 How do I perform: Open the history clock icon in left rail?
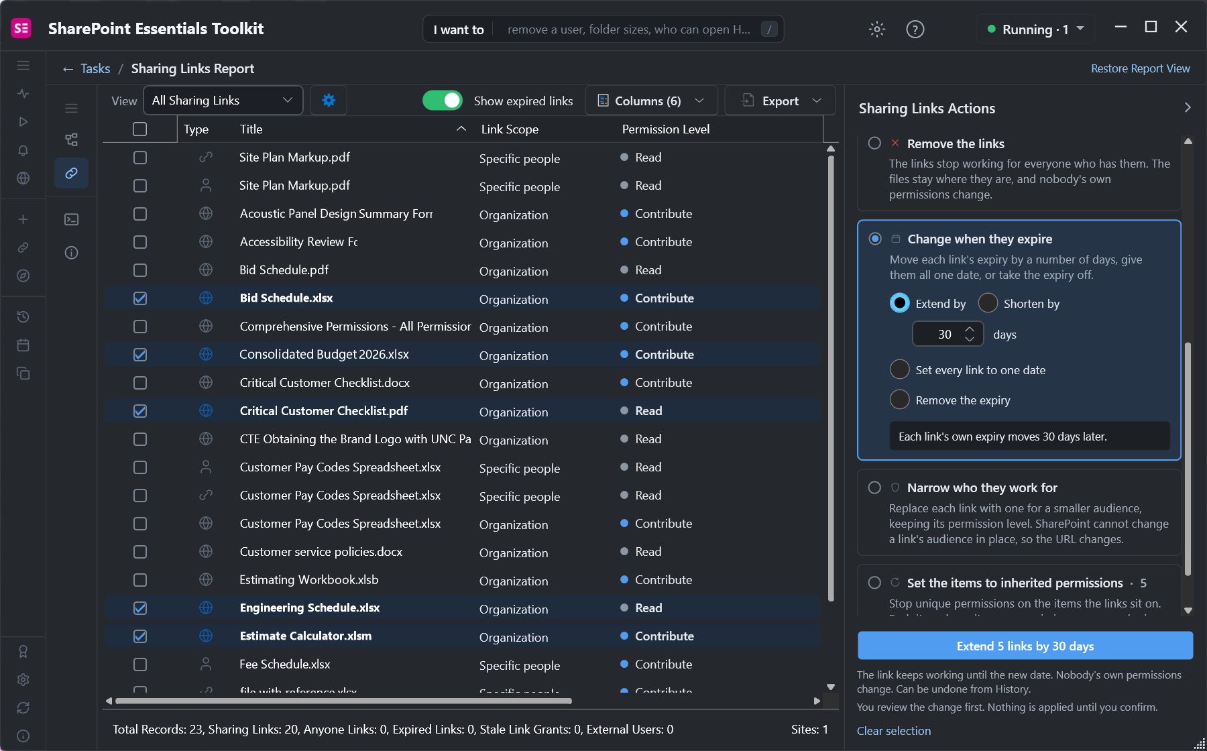pyautogui.click(x=23, y=316)
